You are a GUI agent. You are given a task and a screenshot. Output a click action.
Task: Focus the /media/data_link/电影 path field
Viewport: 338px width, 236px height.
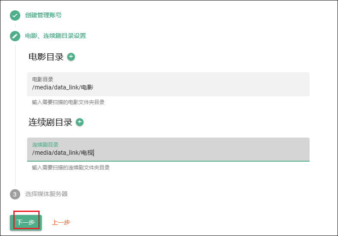coord(168,88)
